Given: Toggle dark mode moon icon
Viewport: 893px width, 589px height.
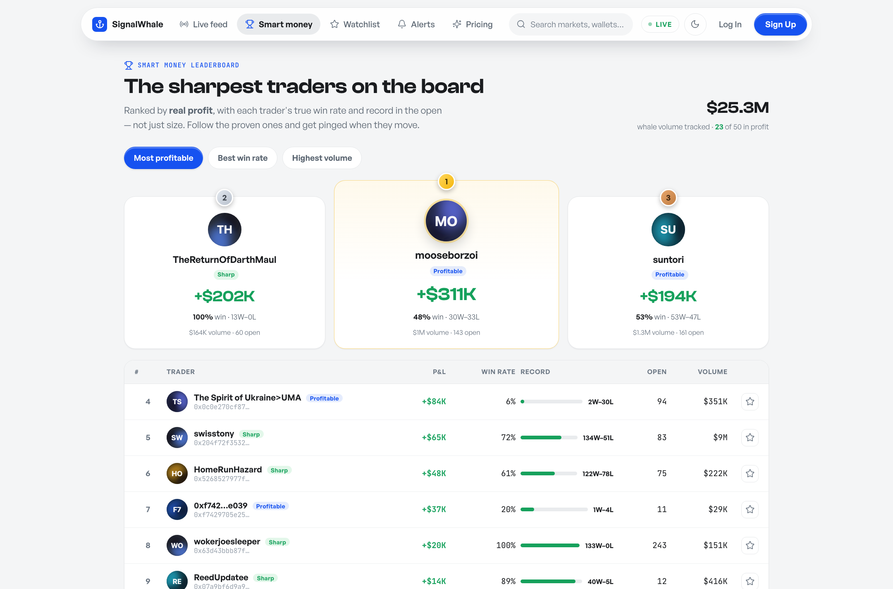Looking at the screenshot, I should pos(695,24).
